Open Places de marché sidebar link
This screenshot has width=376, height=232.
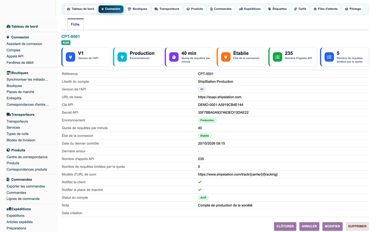coord(20,92)
